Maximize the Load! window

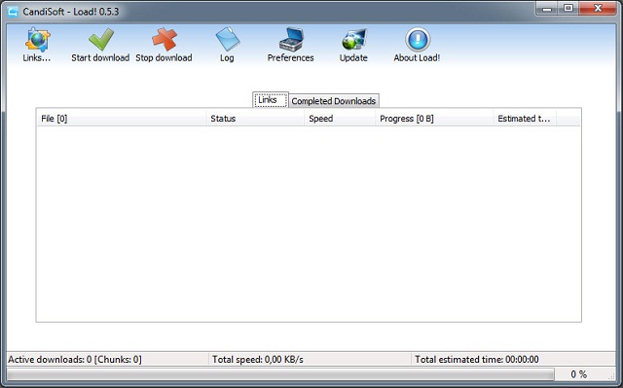click(568, 9)
